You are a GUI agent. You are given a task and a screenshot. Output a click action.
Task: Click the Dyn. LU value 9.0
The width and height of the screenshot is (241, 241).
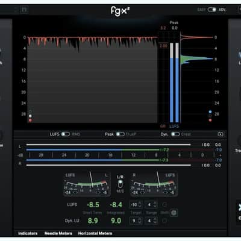(116, 221)
